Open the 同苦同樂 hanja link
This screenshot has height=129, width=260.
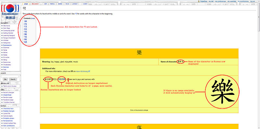point(62,79)
